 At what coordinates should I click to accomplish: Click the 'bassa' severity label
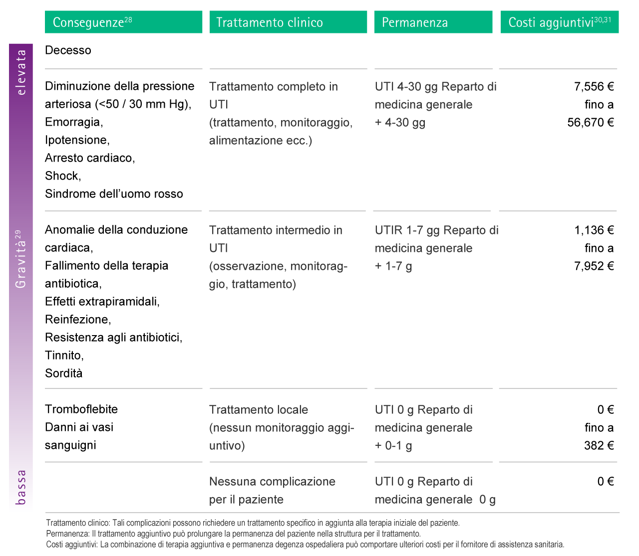coord(21,487)
